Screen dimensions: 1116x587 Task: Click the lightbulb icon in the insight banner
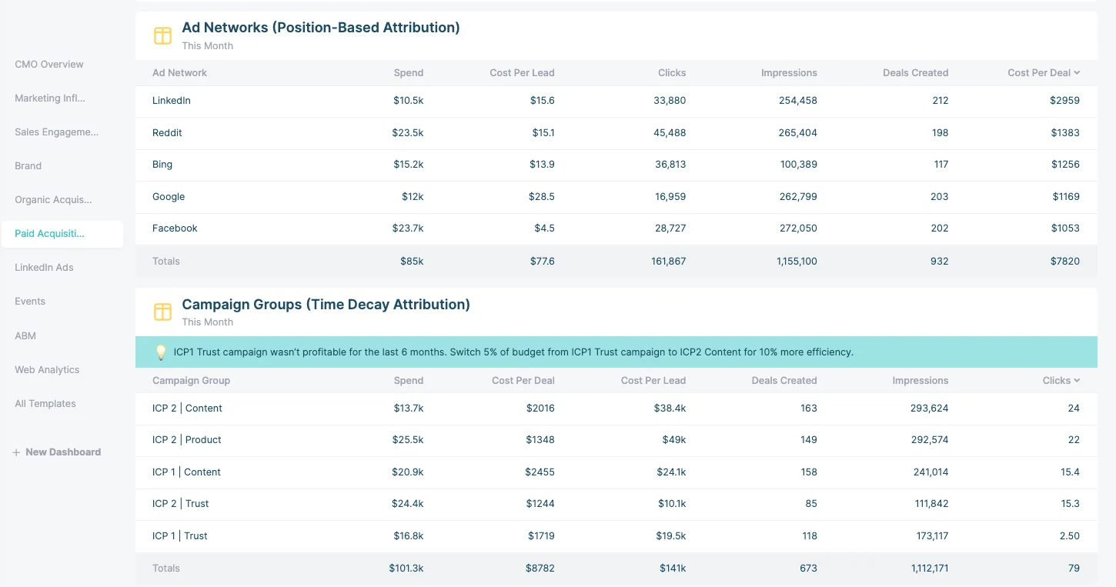(x=162, y=352)
